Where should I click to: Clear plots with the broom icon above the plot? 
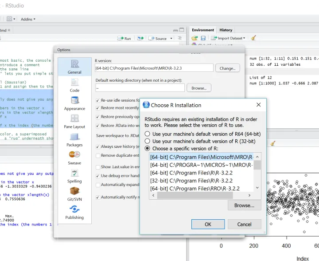click(x=273, y=143)
